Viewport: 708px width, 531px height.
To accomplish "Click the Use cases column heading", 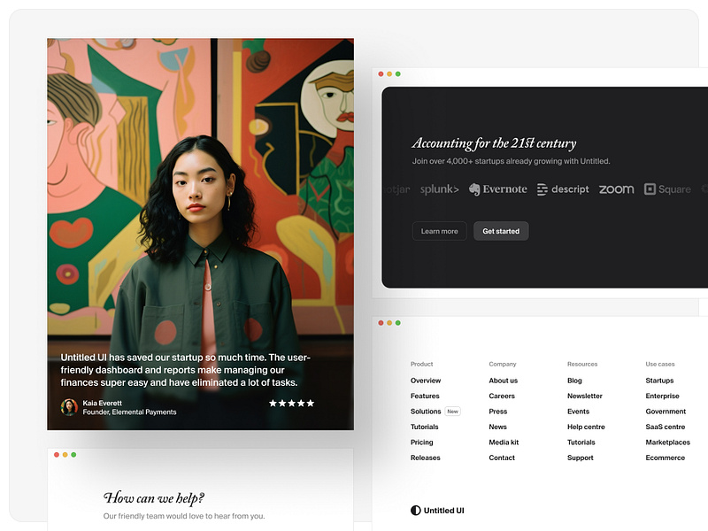I will tap(659, 364).
